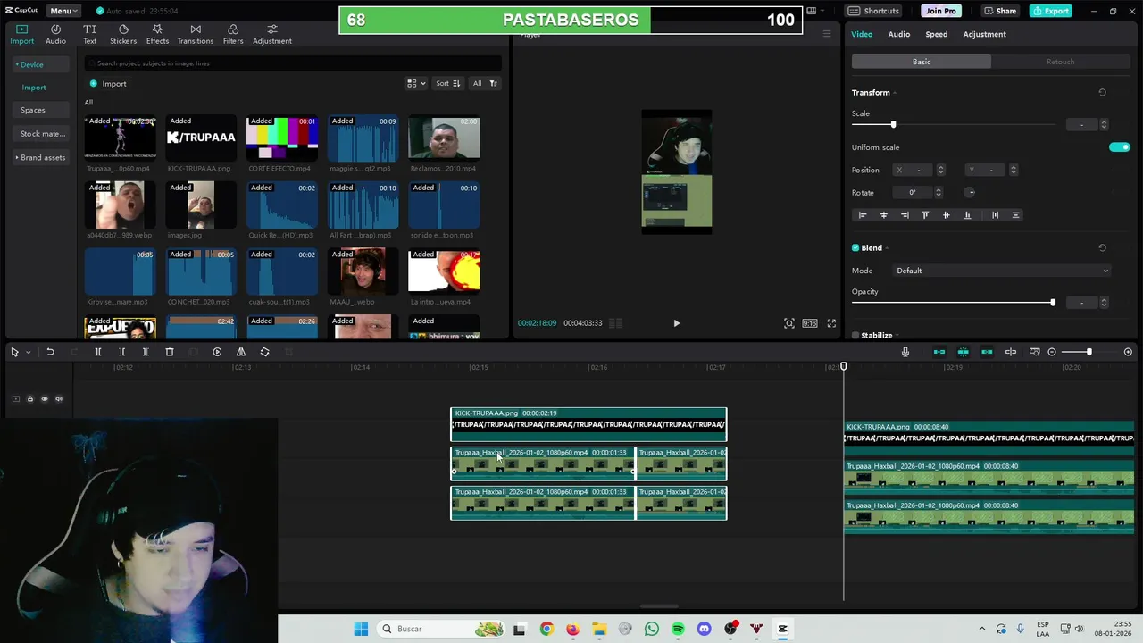Open the Blend Mode Default dropdown
The height and width of the screenshot is (643, 1143).
(1002, 271)
